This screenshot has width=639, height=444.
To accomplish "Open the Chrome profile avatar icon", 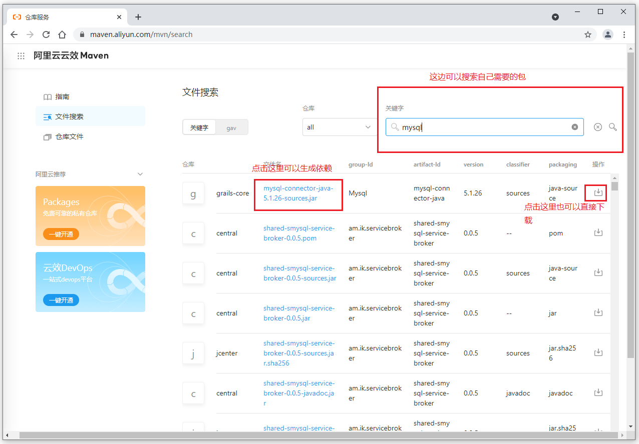I will [x=607, y=34].
